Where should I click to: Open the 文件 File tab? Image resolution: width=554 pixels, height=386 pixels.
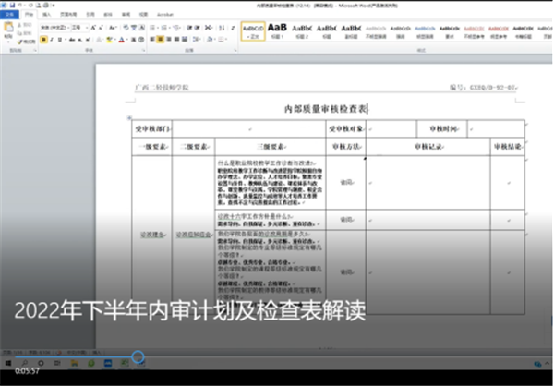[x=9, y=15]
